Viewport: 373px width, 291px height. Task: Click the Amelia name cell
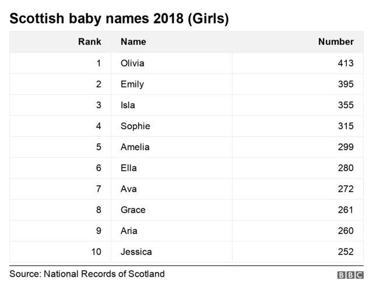point(135,147)
